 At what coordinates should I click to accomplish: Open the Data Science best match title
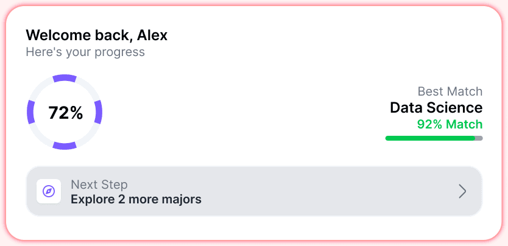[436, 107]
